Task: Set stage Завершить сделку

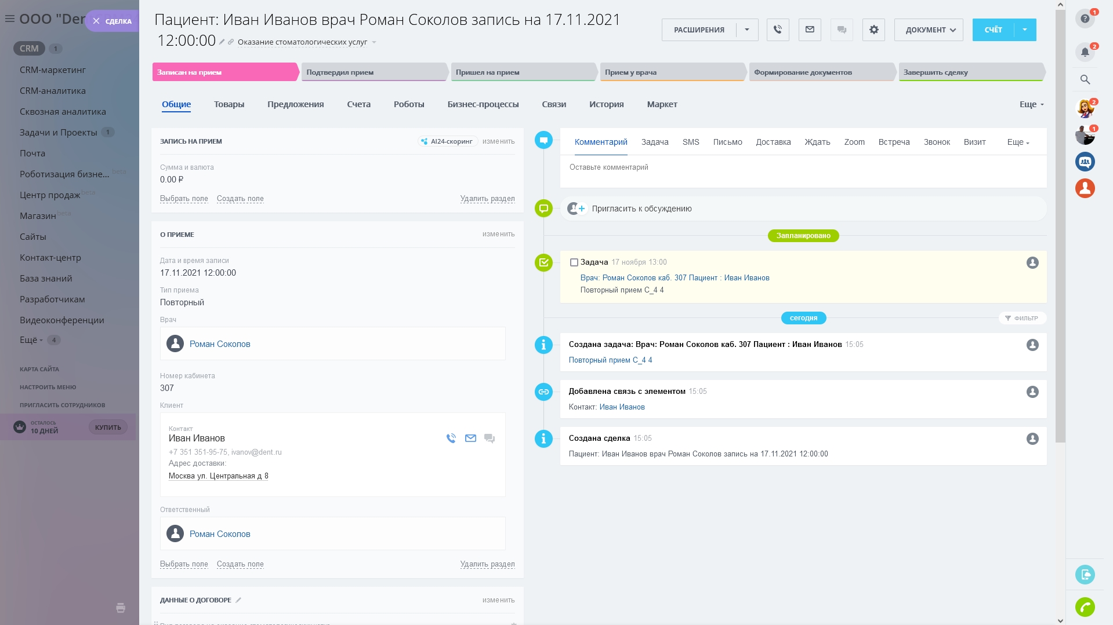Action: click(x=971, y=72)
